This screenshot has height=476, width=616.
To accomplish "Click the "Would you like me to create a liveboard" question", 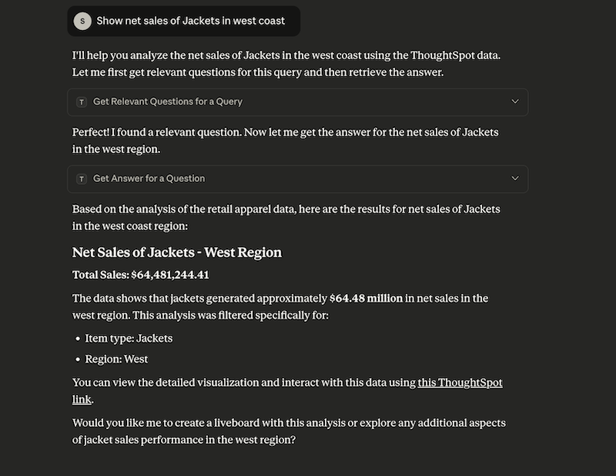I will coord(289,431).
